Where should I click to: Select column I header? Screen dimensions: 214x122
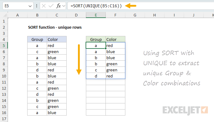pos(174,15)
